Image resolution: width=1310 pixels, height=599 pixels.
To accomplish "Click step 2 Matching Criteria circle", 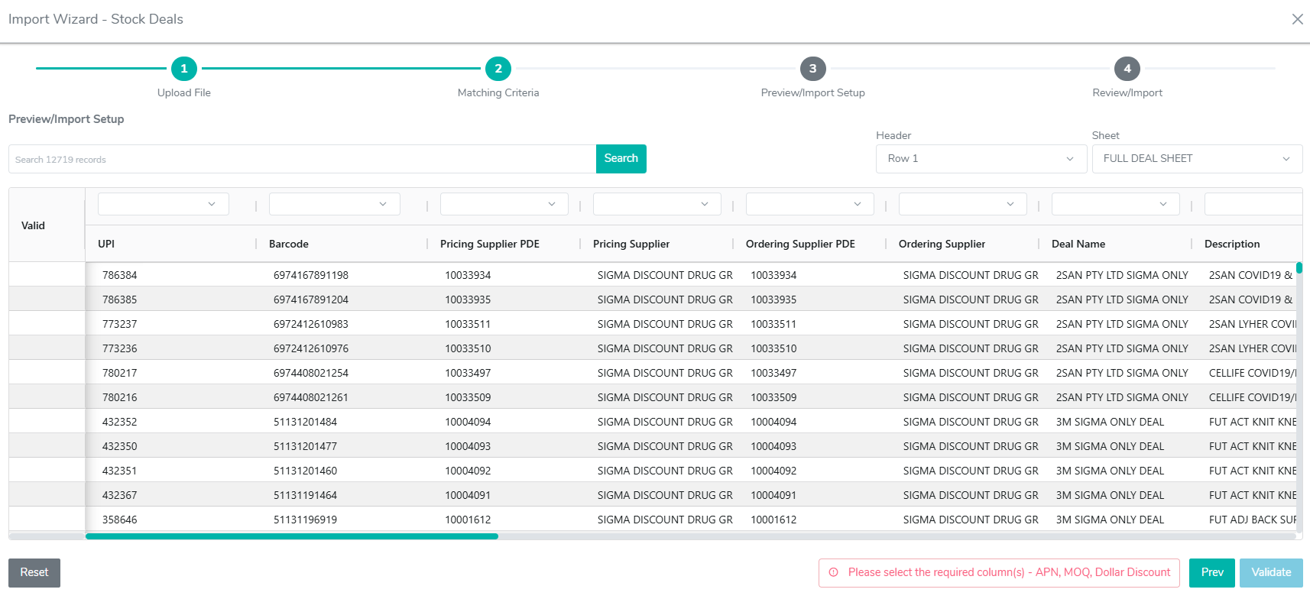I will point(498,69).
